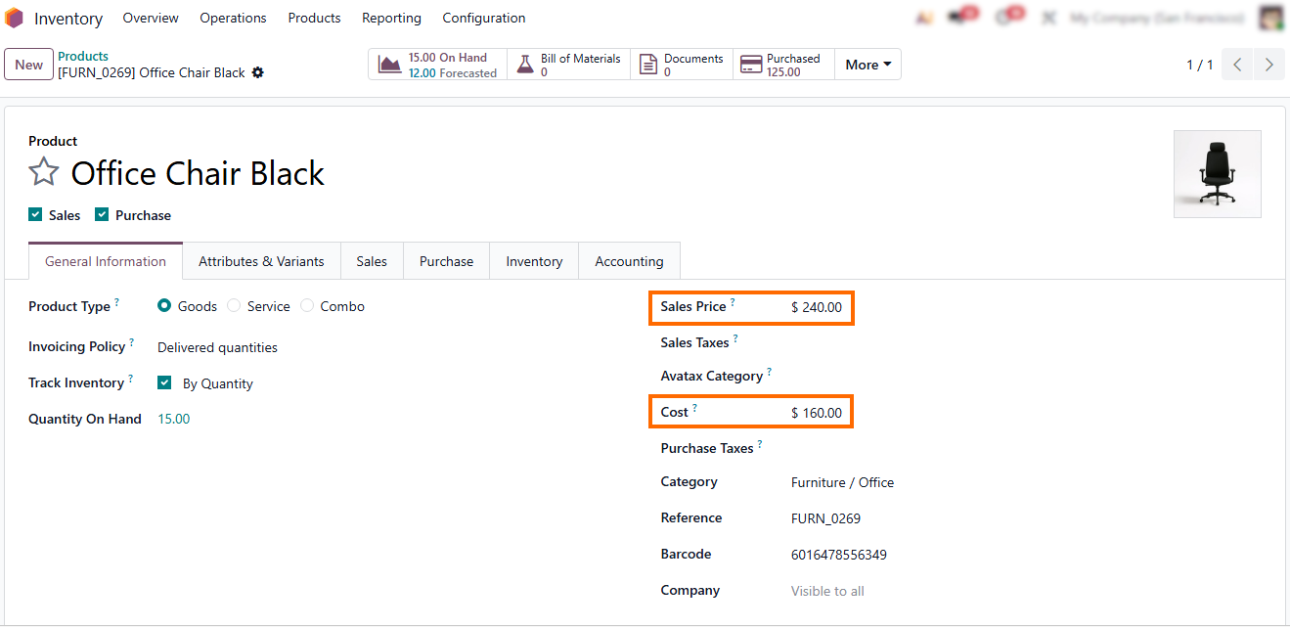Click the New button
This screenshot has height=628, width=1290.
tap(28, 65)
